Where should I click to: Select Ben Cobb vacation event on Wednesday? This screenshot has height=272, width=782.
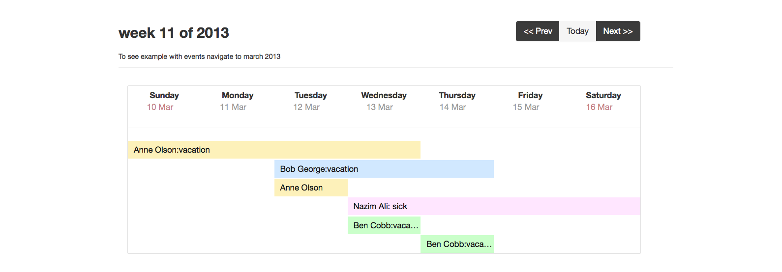click(384, 225)
